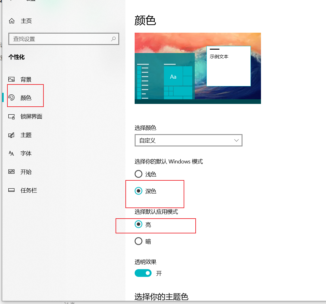This screenshot has height=304, width=326.
Task: Open the 任务栏 settings page
Action: (x=29, y=190)
